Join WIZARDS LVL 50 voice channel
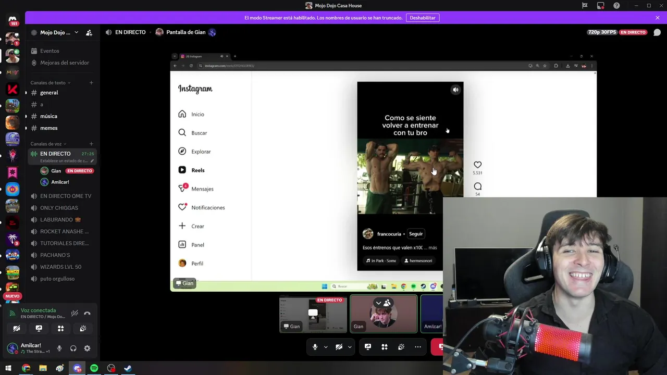 coord(60,267)
